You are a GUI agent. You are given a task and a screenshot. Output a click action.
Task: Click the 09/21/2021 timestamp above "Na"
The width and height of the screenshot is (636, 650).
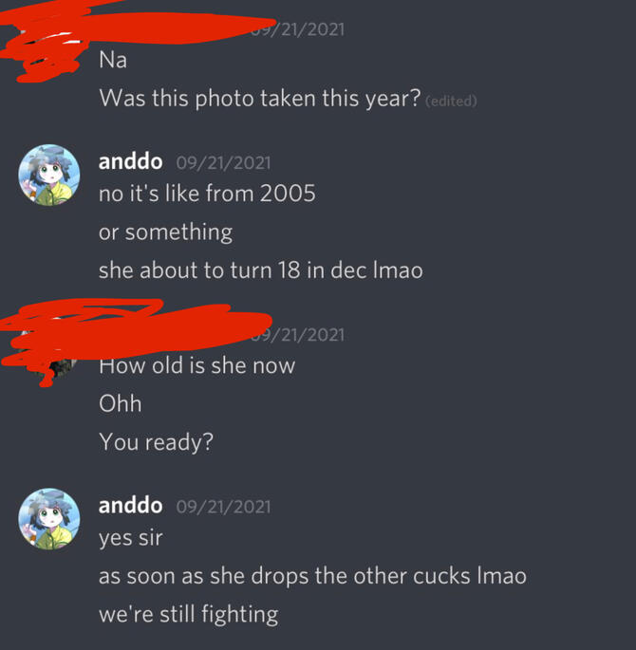pos(298,29)
